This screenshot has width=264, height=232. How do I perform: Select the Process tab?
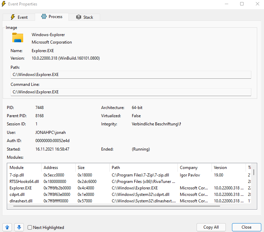coord(52,17)
